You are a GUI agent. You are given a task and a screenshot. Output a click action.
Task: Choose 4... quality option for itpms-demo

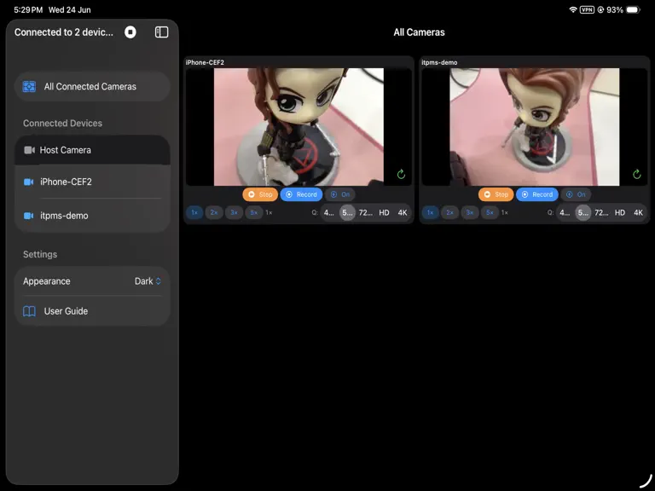point(565,212)
